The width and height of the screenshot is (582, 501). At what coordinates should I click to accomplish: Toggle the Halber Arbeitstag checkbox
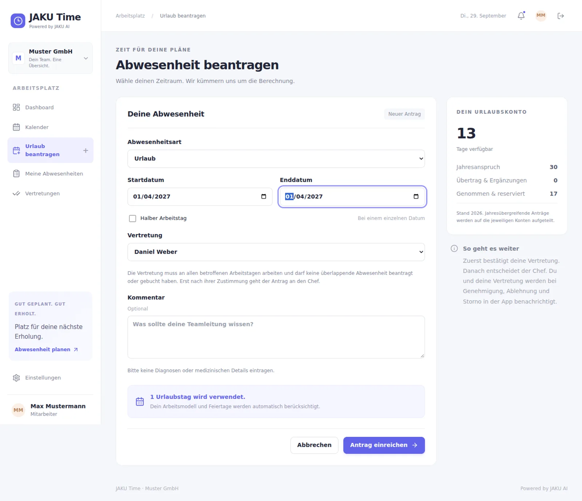click(132, 219)
